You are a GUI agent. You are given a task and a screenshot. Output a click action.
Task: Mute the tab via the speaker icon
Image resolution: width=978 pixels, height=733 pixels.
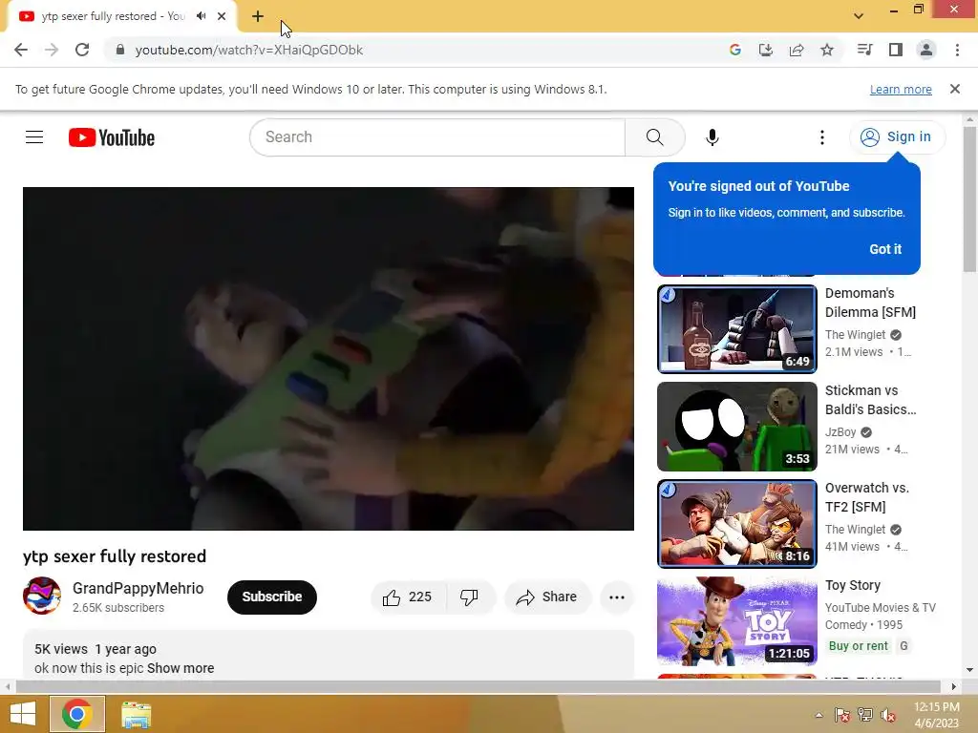click(201, 16)
